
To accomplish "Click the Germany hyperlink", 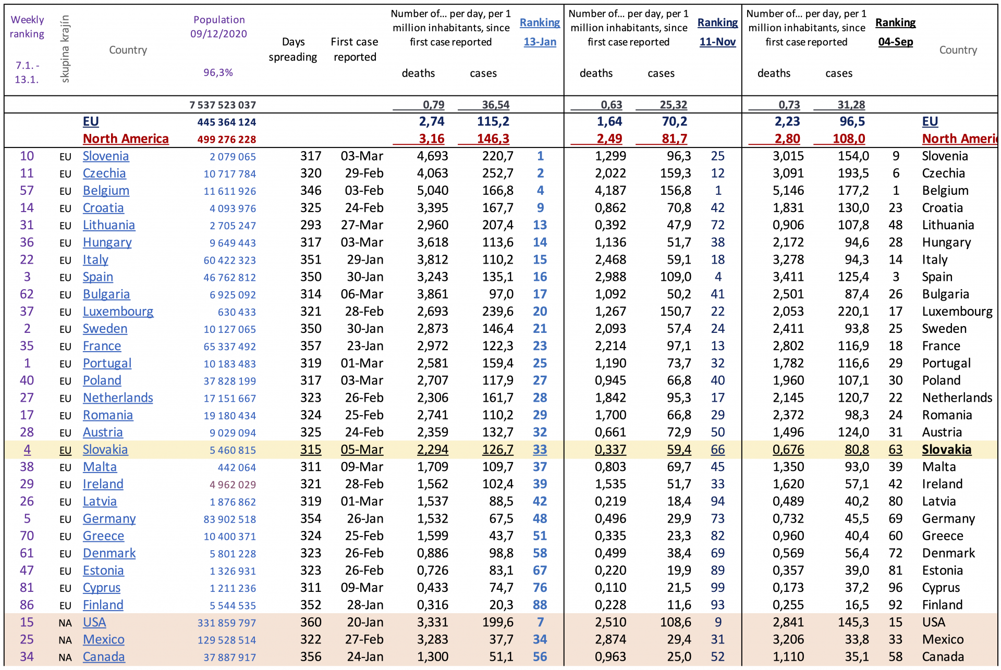I will (109, 519).
